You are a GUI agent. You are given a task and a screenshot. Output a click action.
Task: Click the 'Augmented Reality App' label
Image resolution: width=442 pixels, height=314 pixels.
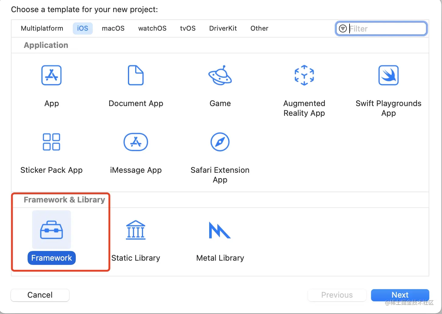(304, 108)
